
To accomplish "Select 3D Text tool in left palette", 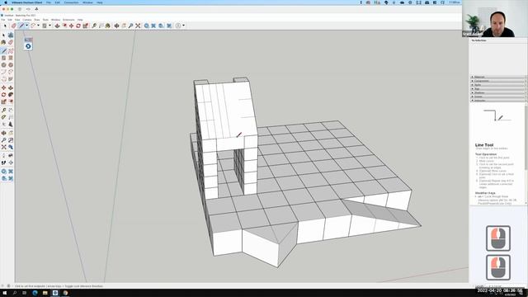I will coord(11,125).
